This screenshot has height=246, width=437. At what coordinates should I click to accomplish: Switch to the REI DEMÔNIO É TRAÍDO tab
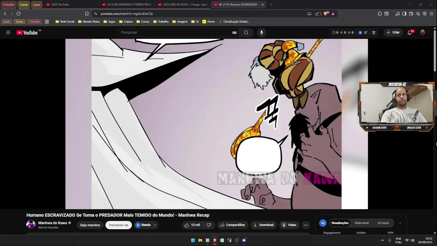[127, 4]
